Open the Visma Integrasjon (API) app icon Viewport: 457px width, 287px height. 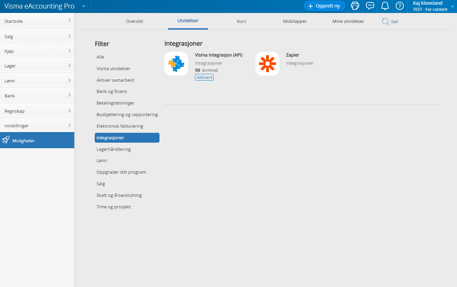coord(176,63)
